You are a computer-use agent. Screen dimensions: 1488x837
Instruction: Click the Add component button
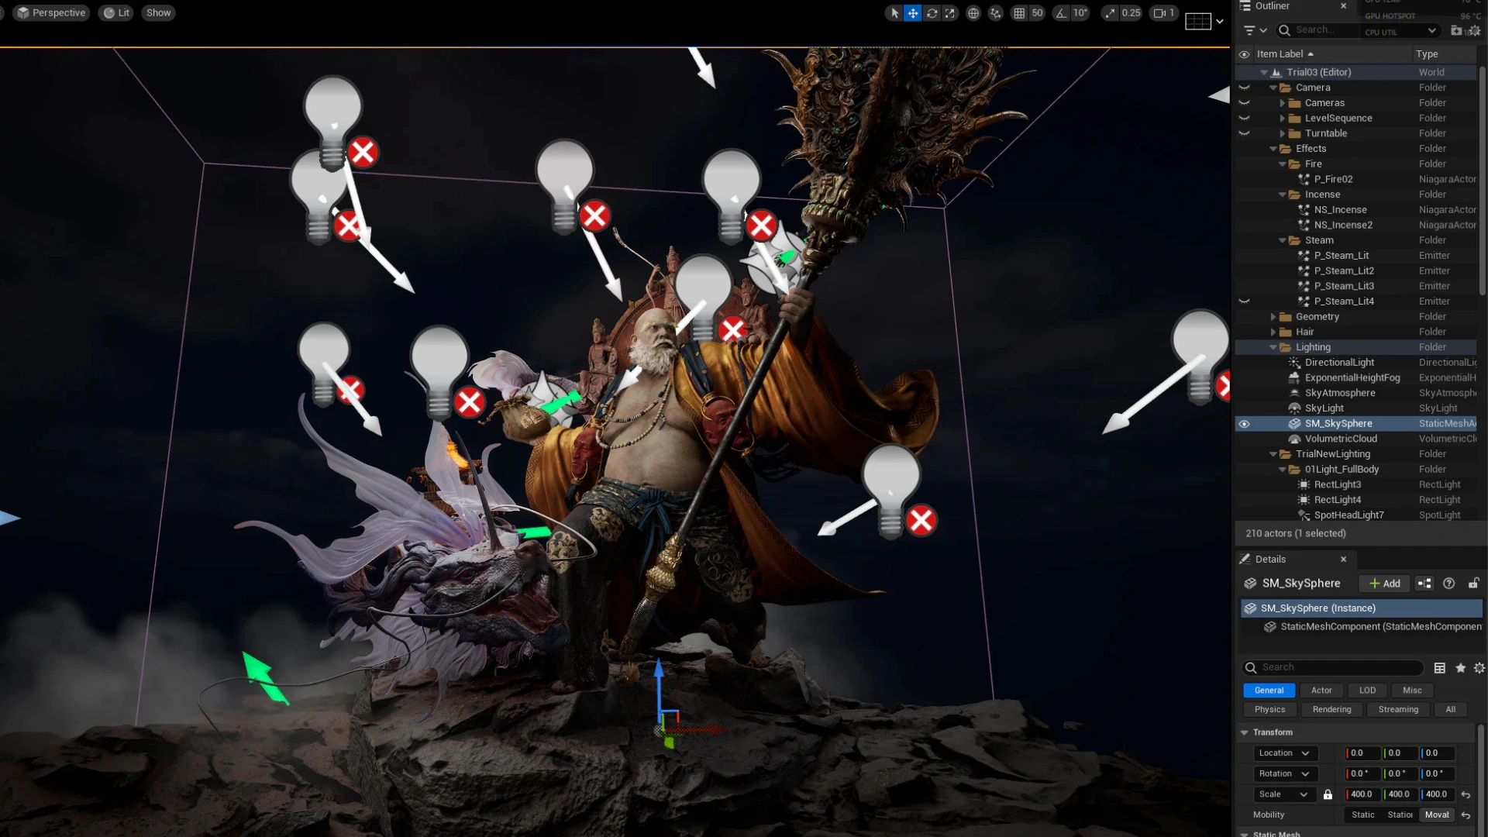1384,584
